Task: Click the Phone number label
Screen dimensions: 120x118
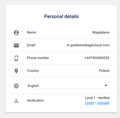Action: tap(38, 58)
